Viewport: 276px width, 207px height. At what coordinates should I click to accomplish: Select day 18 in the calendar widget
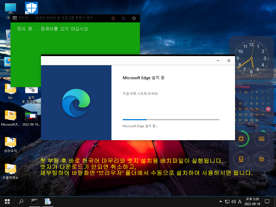tap(268, 109)
